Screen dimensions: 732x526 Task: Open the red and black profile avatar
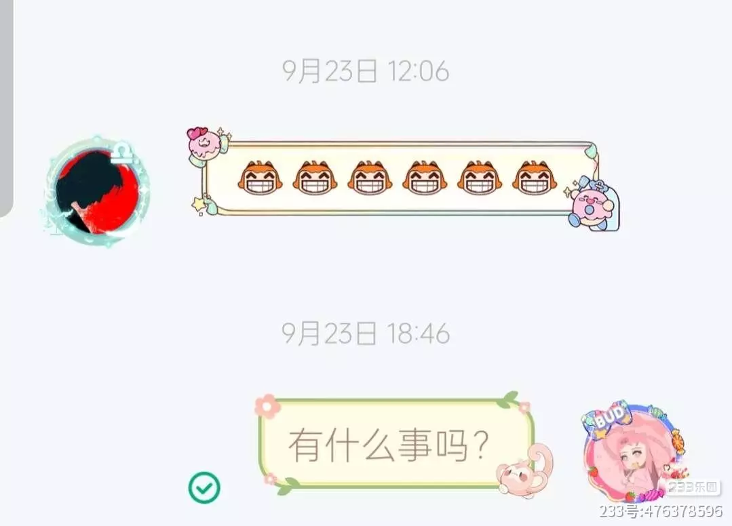[x=98, y=191]
